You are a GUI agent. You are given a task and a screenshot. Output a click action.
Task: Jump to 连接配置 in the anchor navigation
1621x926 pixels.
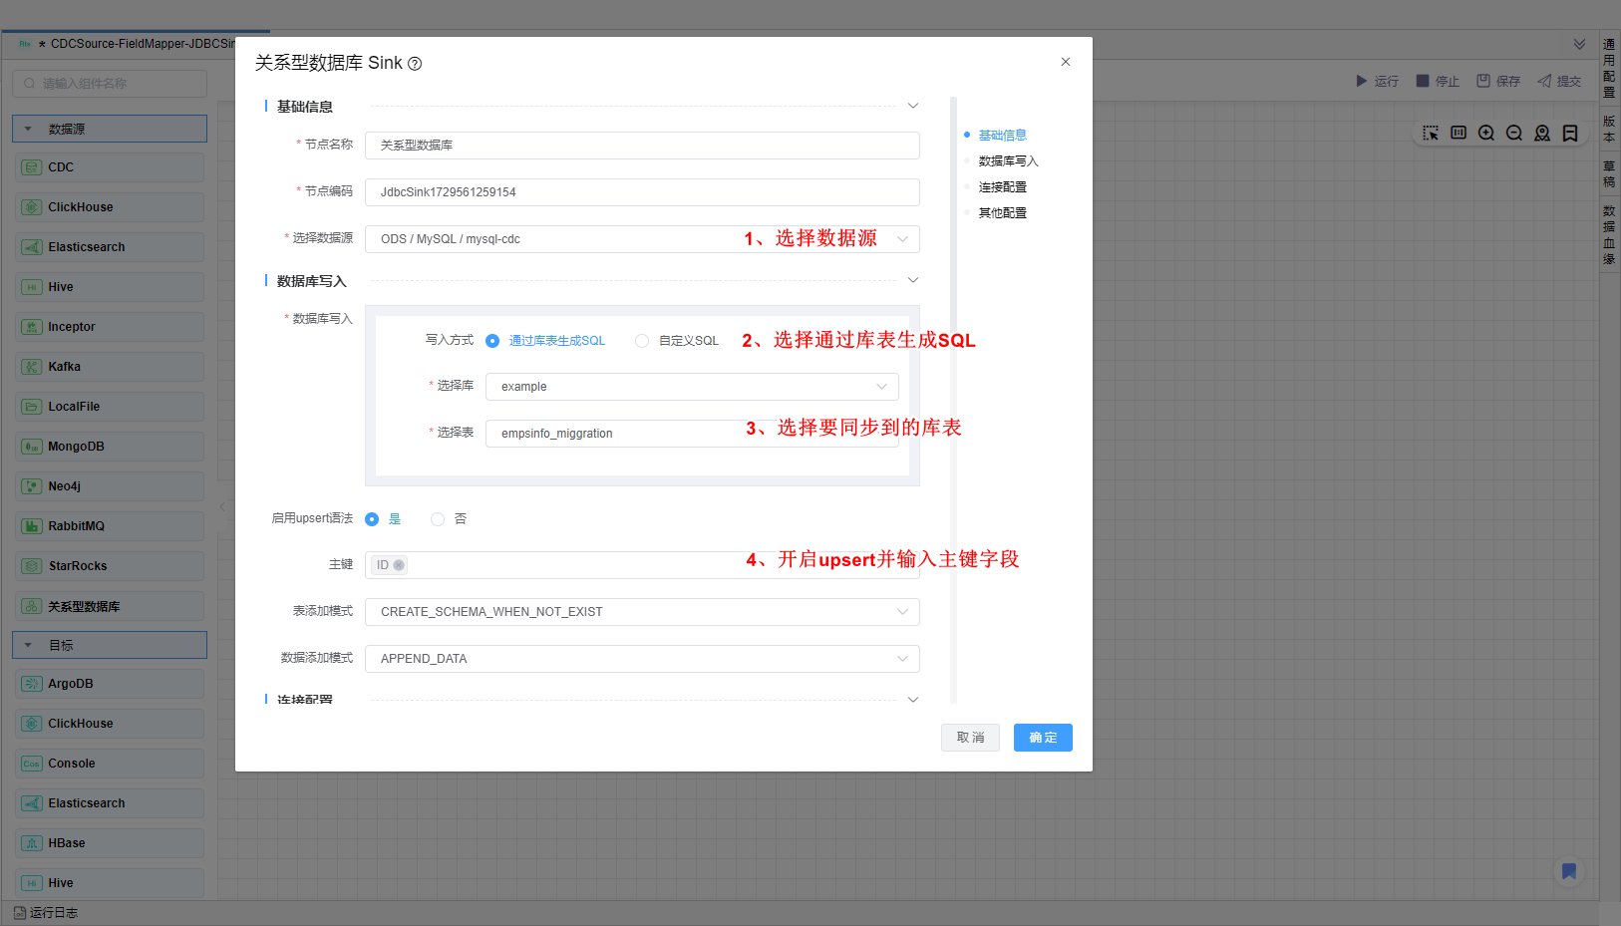pos(1002,187)
